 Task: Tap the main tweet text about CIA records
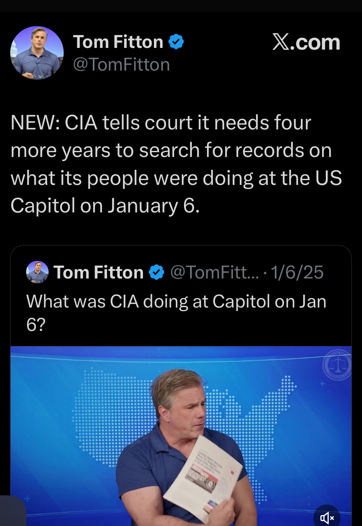click(176, 164)
